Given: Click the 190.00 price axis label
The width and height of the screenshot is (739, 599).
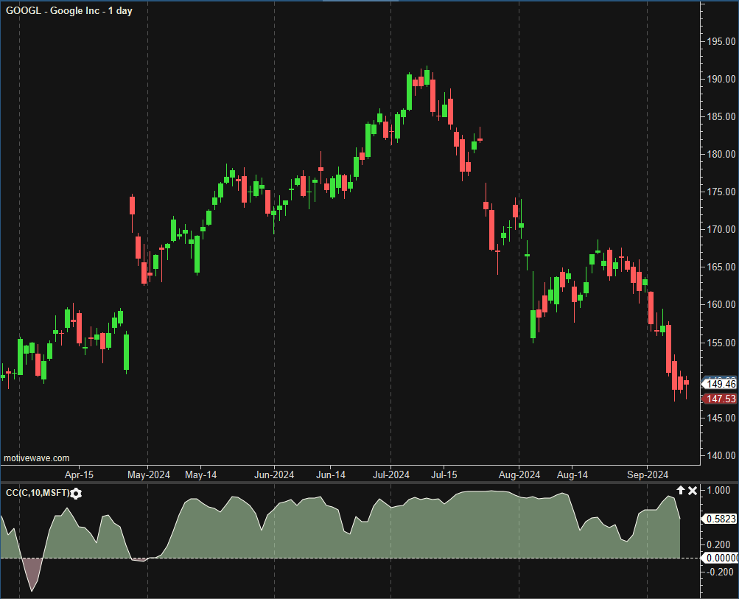Looking at the screenshot, I should [719, 79].
